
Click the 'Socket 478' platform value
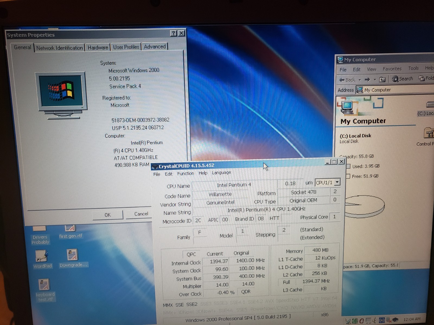click(304, 192)
